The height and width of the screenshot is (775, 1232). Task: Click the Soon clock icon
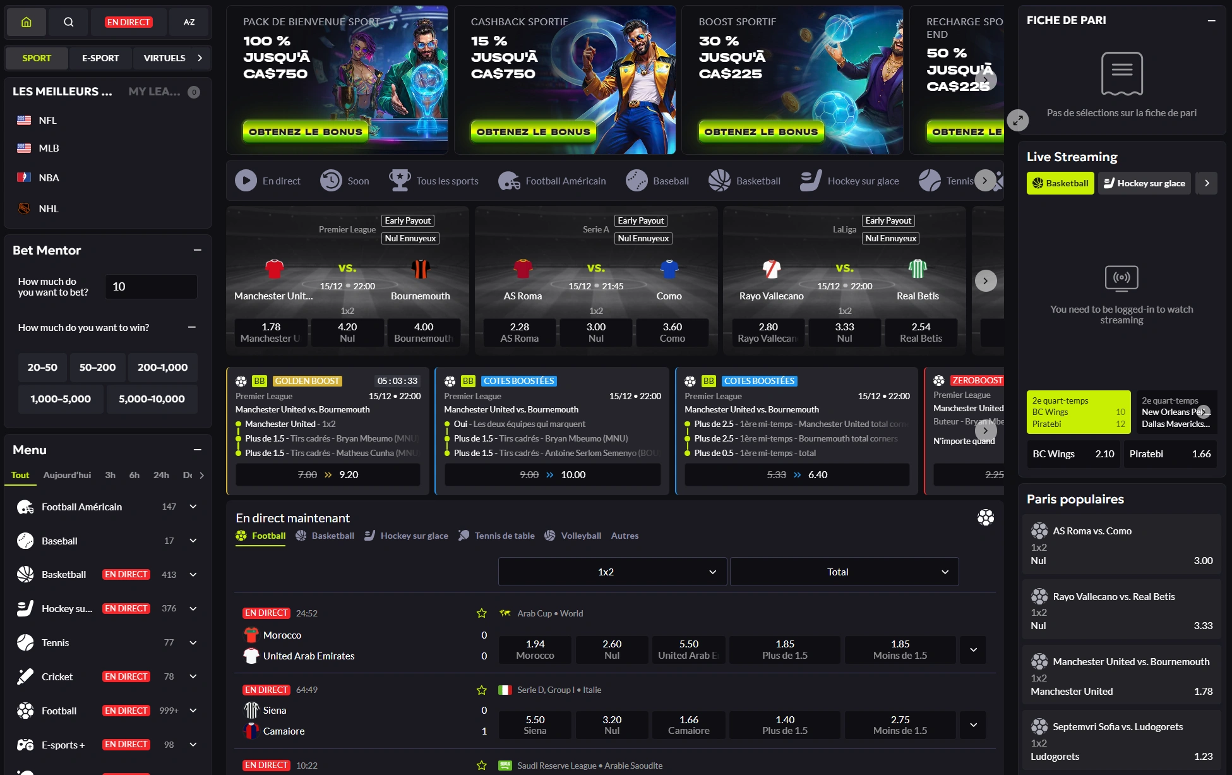pos(331,181)
